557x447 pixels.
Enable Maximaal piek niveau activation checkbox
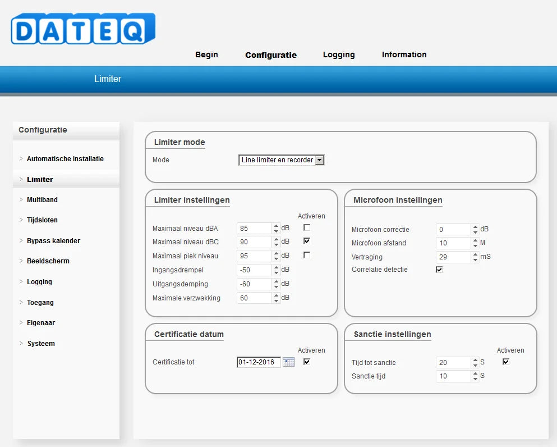[307, 255]
